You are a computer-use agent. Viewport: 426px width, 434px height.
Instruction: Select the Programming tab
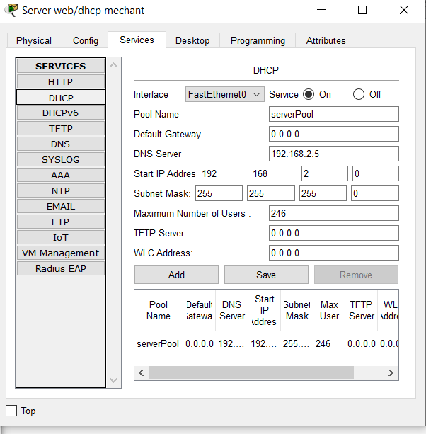tap(258, 40)
